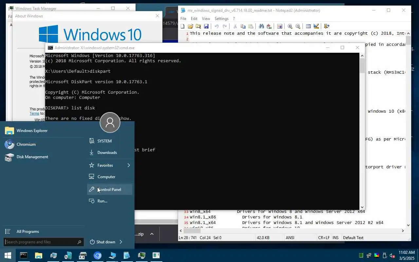
Task: Click INS mode in Notepad2 status bar
Action: (x=336, y=238)
